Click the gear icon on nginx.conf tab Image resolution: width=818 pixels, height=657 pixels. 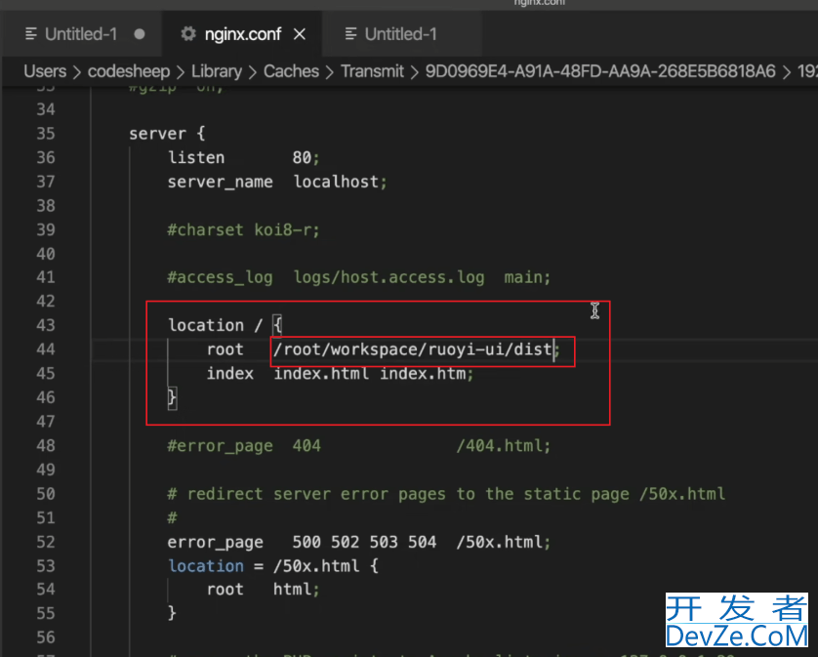pos(188,34)
